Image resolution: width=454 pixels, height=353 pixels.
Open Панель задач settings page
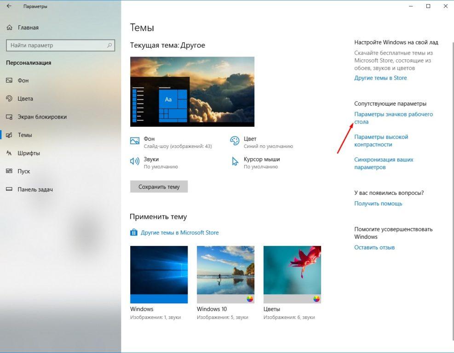[x=35, y=189]
